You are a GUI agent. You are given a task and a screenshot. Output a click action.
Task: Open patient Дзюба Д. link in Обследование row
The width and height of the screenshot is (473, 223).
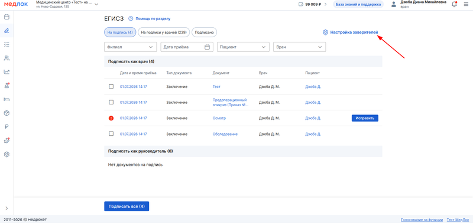point(313,134)
